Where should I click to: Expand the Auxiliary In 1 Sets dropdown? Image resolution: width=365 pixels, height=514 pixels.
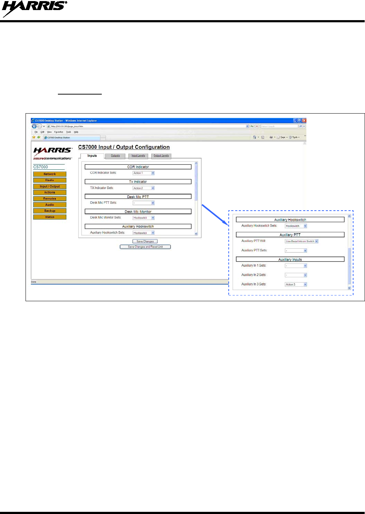click(x=296, y=266)
